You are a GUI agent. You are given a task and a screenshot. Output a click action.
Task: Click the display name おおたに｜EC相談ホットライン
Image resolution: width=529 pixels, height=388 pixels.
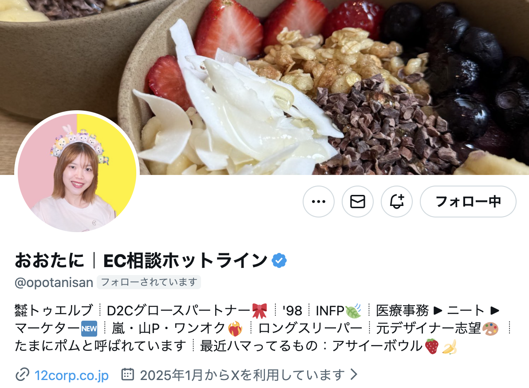[x=141, y=260]
